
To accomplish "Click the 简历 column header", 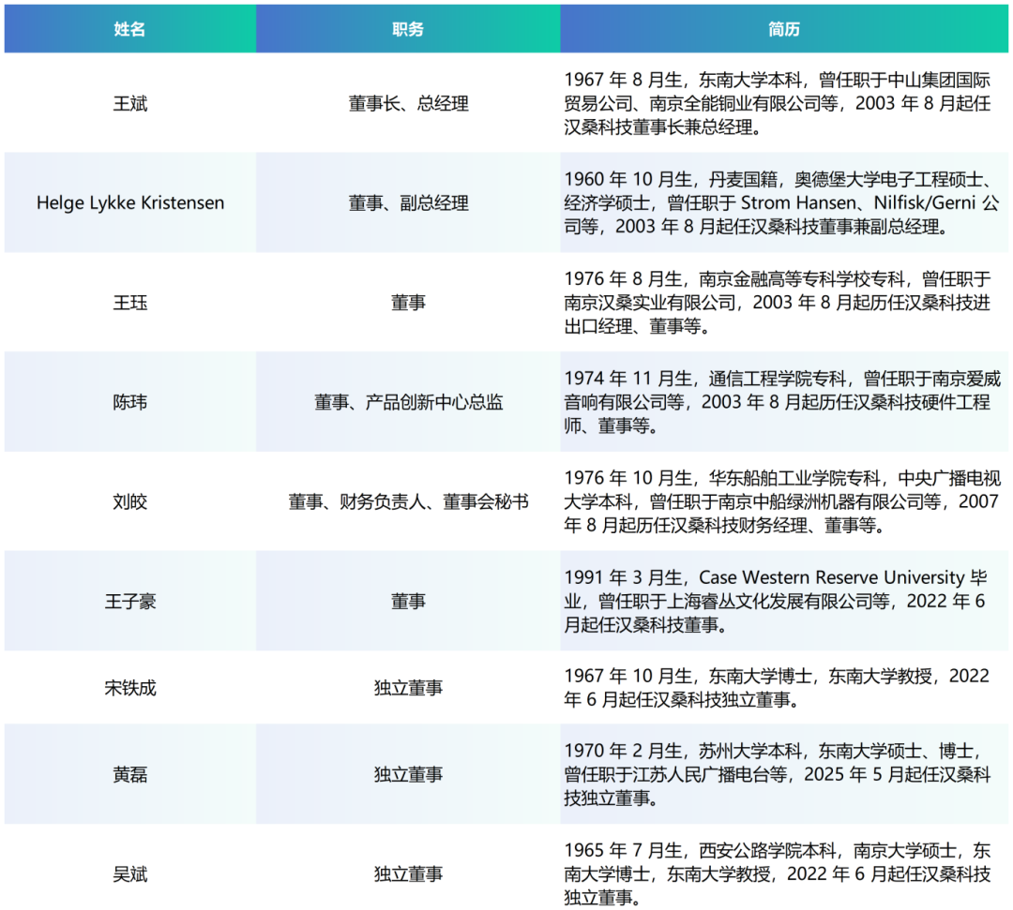I will (783, 29).
